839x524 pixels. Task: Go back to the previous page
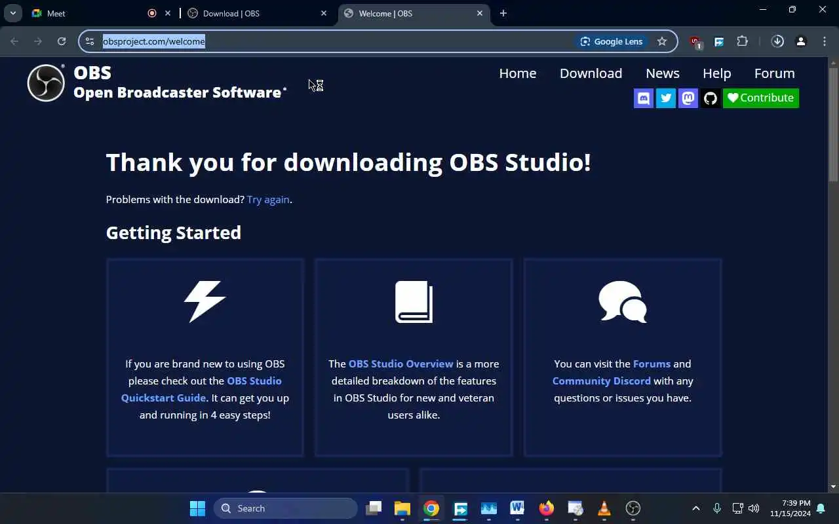14,41
